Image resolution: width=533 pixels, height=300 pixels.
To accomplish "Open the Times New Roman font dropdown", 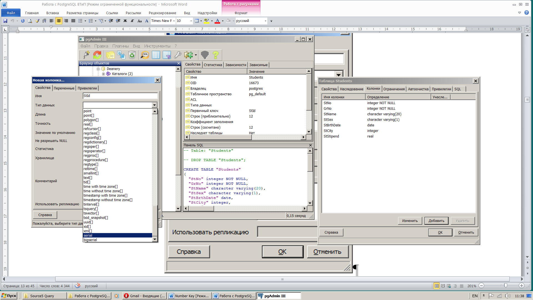I will click(174, 21).
